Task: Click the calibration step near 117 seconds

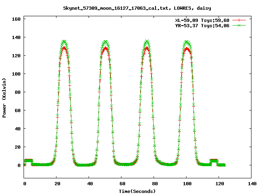Action: pyautogui.click(x=214, y=160)
